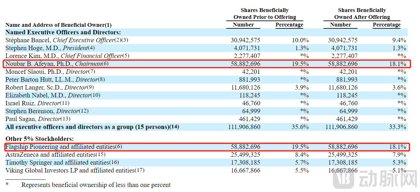Click Viking Global's prior-offering number 16,667,866
Screen dimensions: 420x192
245,170
